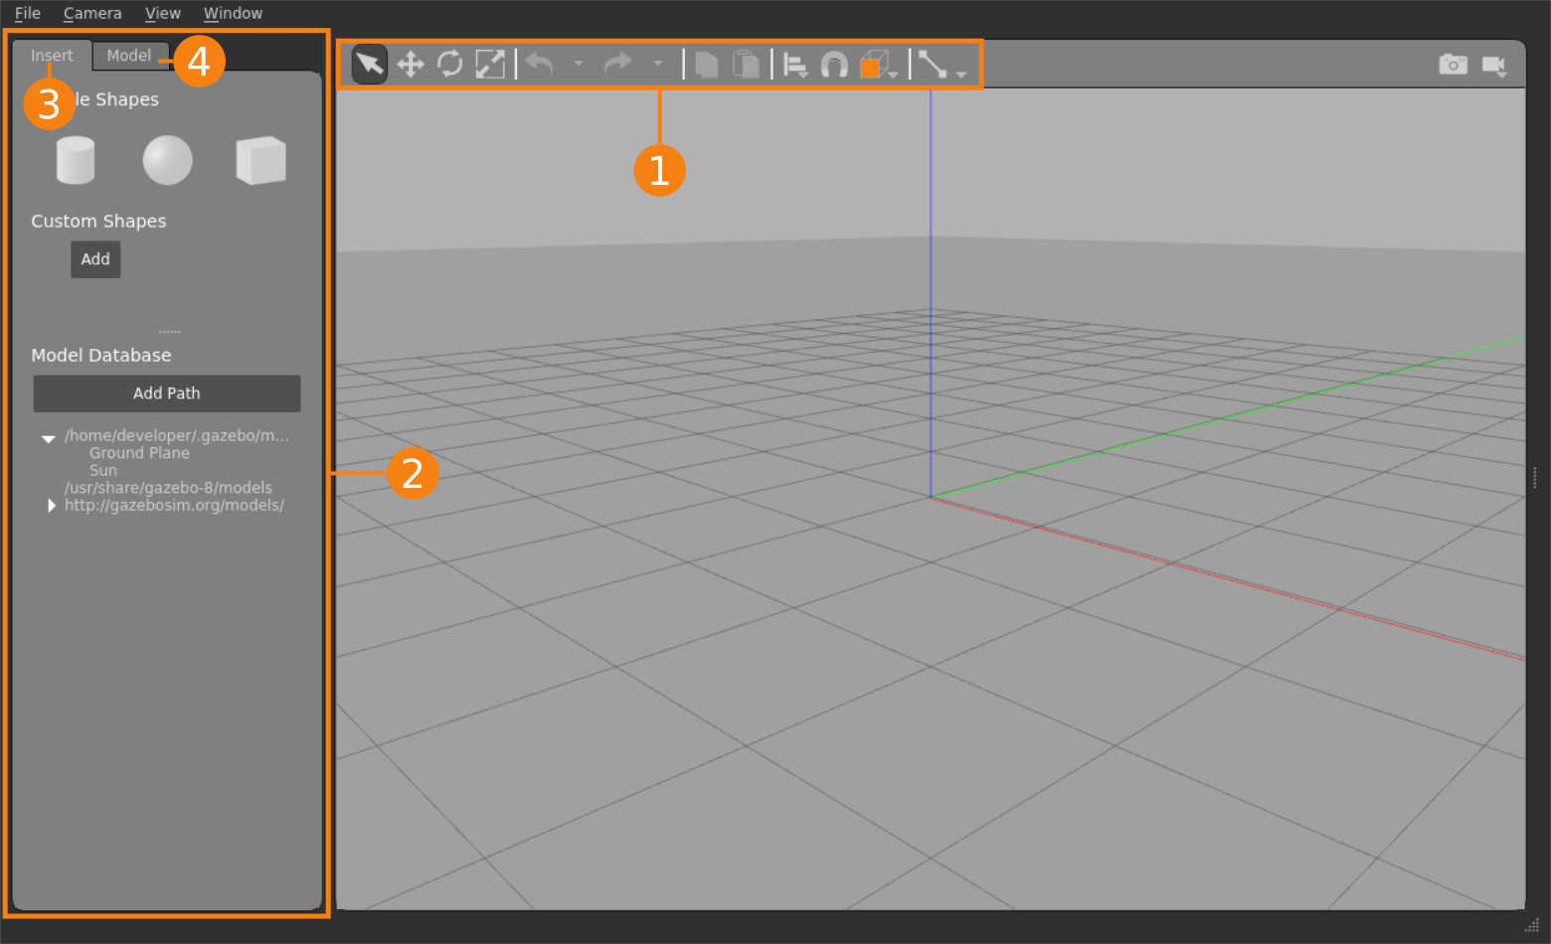Start video recording with camcorder icon
The width and height of the screenshot is (1551, 944).
(1493, 66)
